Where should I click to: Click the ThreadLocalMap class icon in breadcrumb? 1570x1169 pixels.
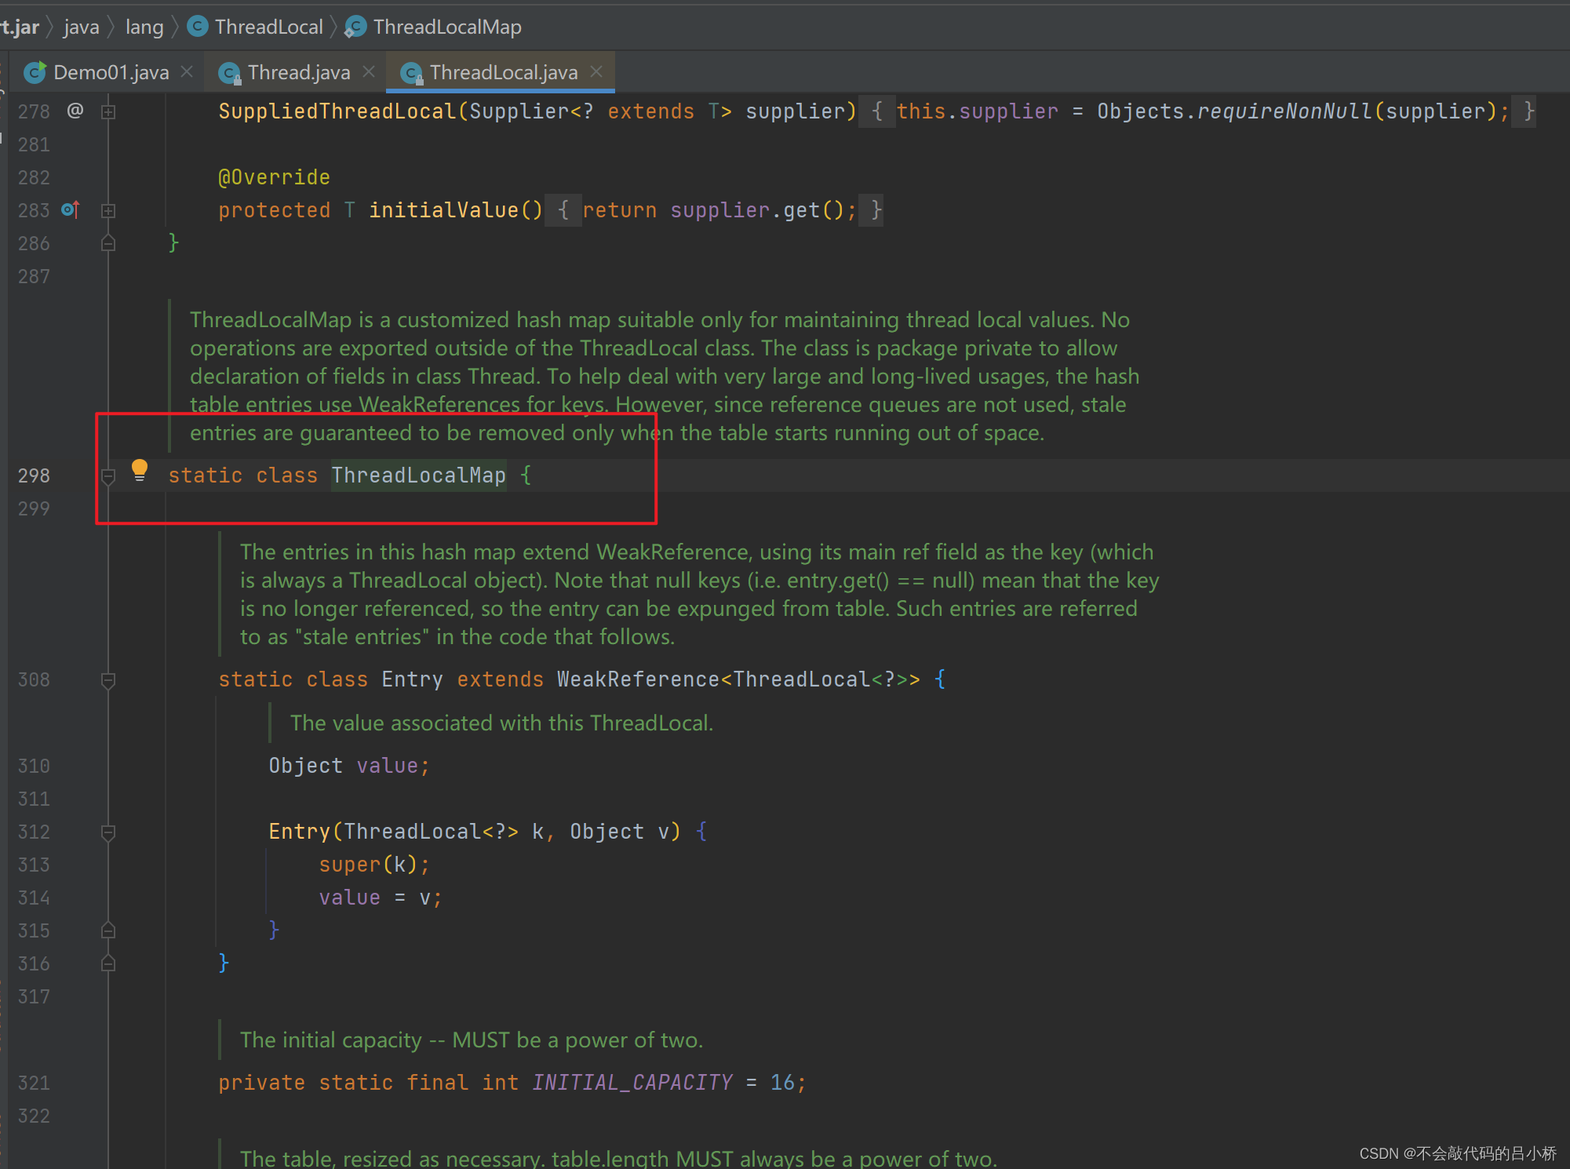[x=355, y=27]
